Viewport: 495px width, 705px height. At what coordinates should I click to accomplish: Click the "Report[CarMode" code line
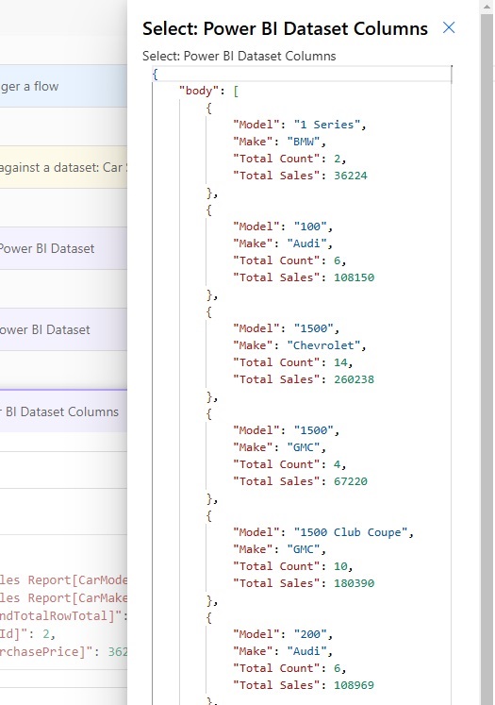point(63,580)
